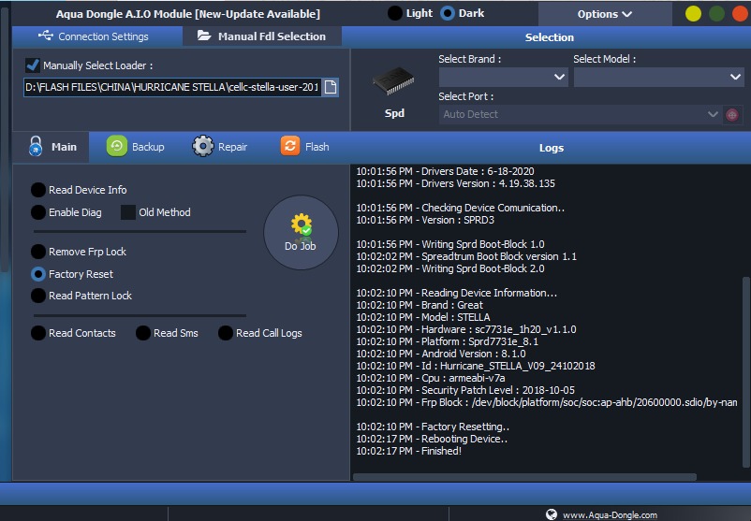
Task: Open the Select Model dropdown
Action: coord(659,77)
